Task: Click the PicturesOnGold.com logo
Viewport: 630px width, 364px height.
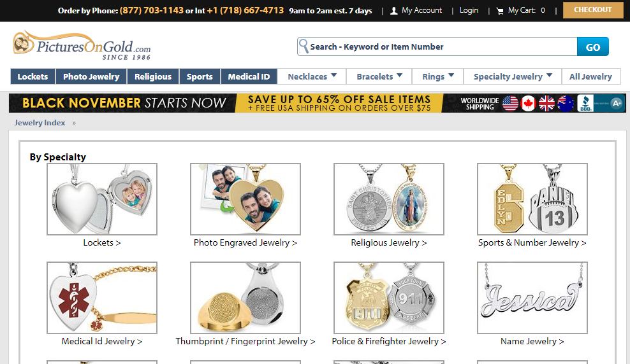Action: pyautogui.click(x=82, y=45)
